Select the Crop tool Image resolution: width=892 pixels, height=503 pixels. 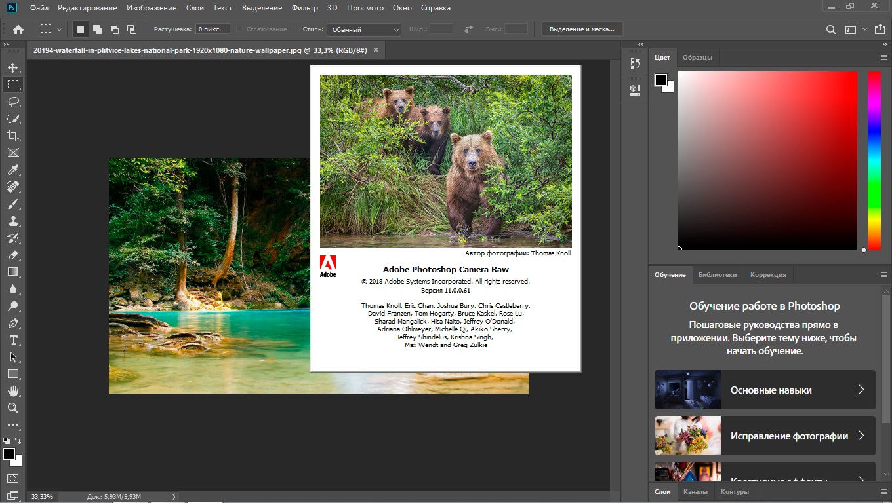point(13,136)
